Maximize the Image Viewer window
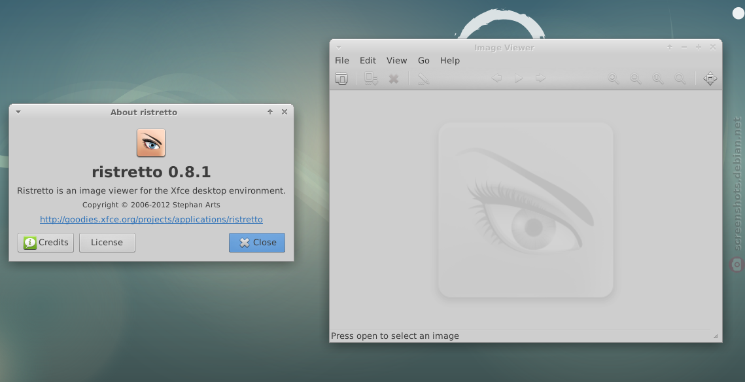 699,47
